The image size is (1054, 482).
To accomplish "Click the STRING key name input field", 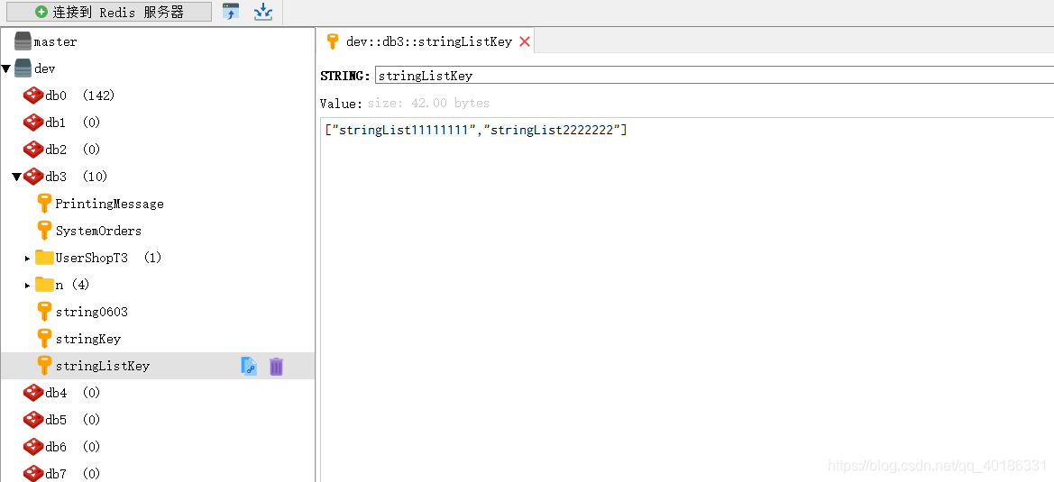I will [714, 76].
